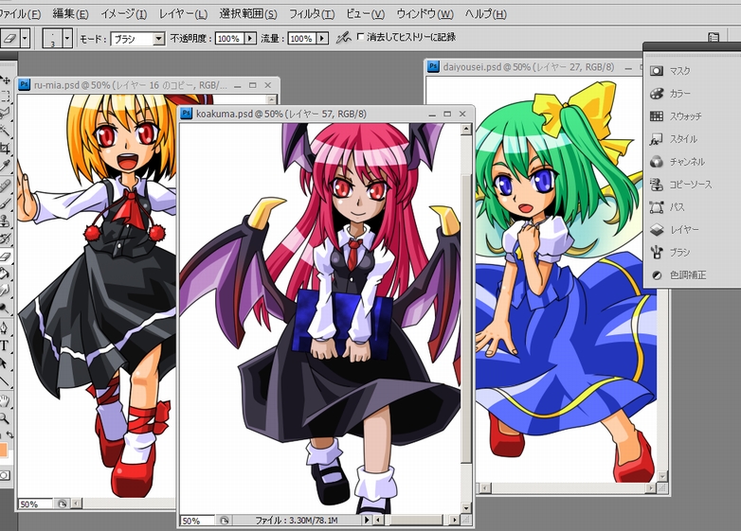Image resolution: width=741 pixels, height=531 pixels.
Task: Open the 色調補正 panel
Action: pos(678,274)
